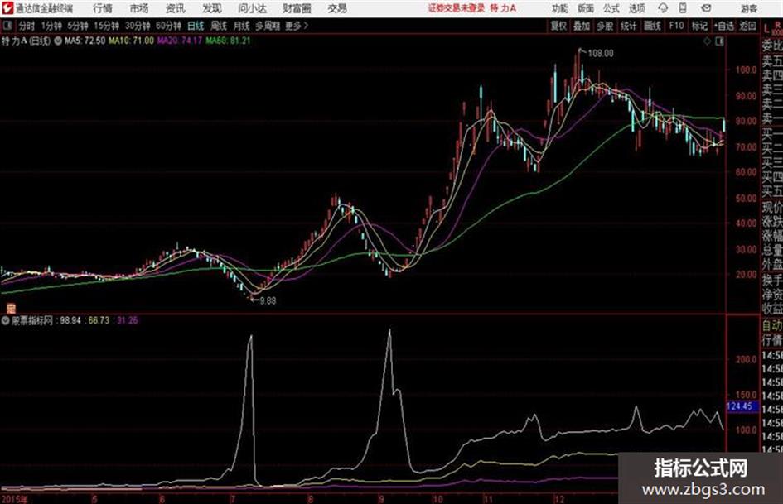The width and height of the screenshot is (783, 504).
Task: Click the panel layout icon left of 分时
Action: point(7,26)
